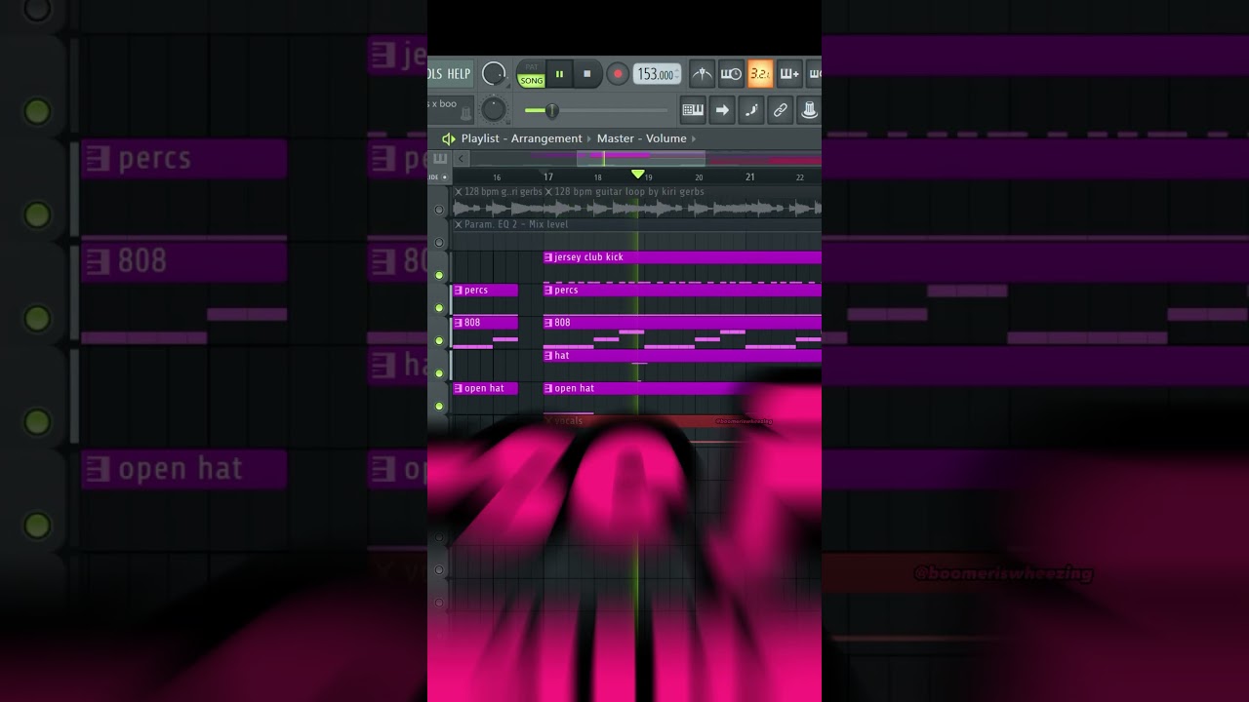
Task: Toggle the auto-scroll arrow icon
Action: pos(722,110)
